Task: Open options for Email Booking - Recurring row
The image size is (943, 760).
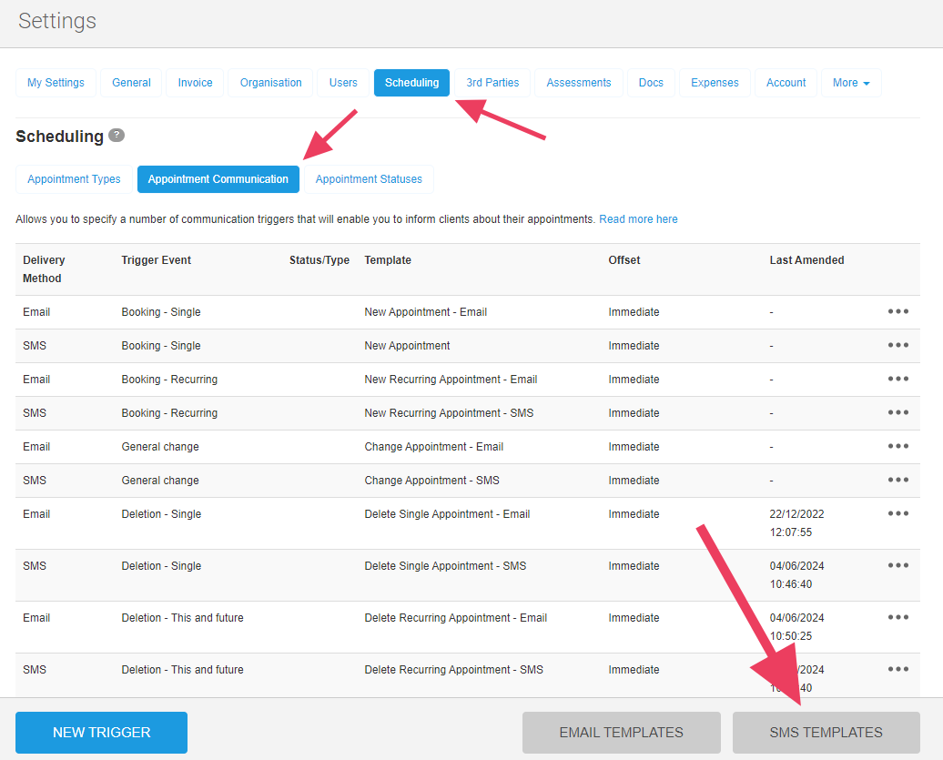Action: point(897,379)
